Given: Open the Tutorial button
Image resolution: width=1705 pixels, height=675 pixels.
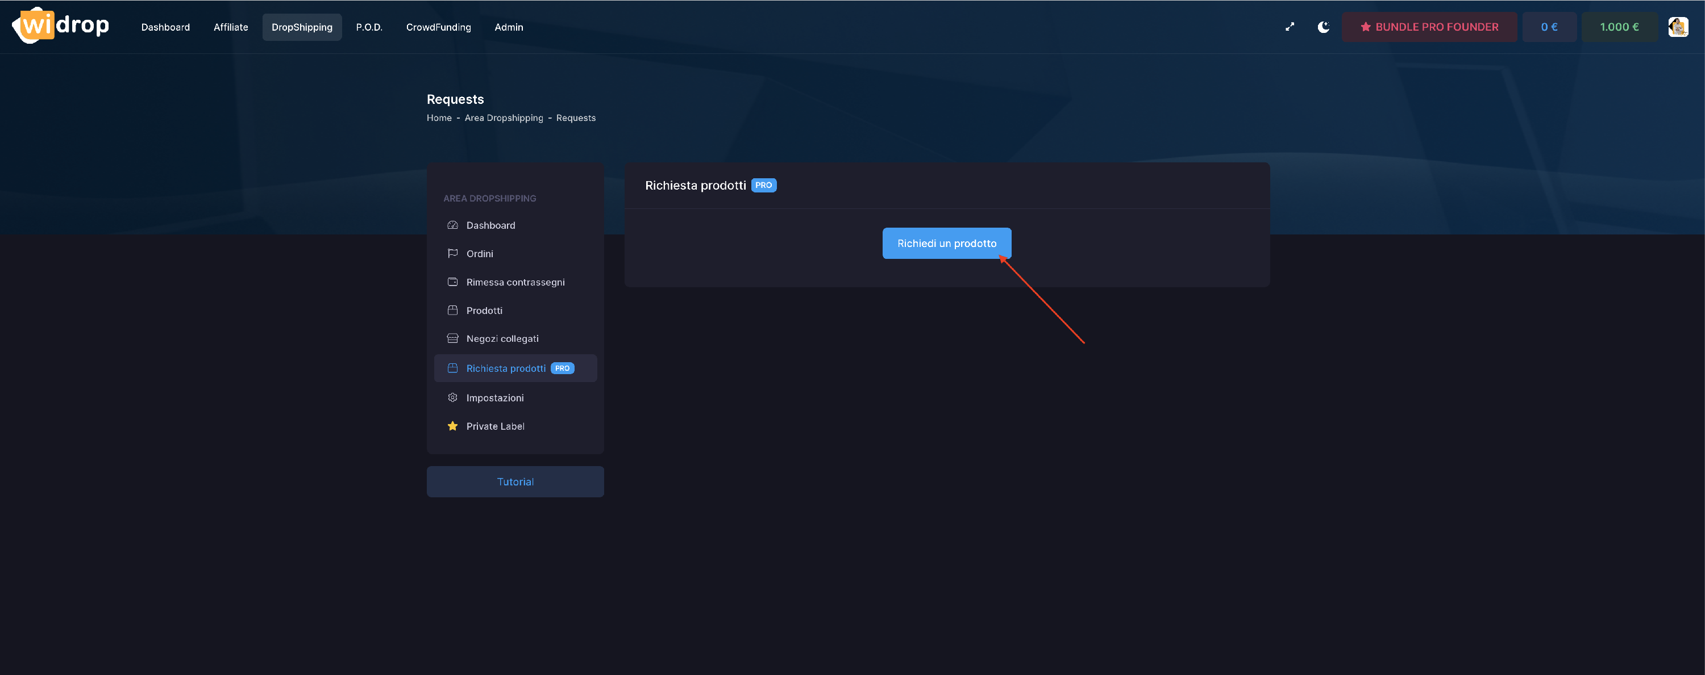Looking at the screenshot, I should click(x=515, y=482).
